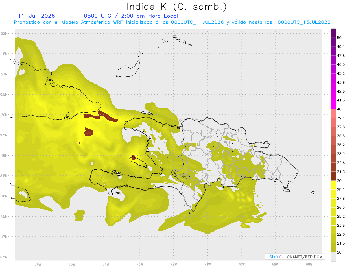Click "0500 UTC / 2:00 am Hora Local" text
This screenshot has width=347, height=268.
(x=131, y=16)
